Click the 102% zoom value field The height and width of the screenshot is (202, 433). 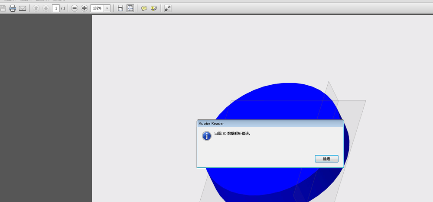click(97, 8)
